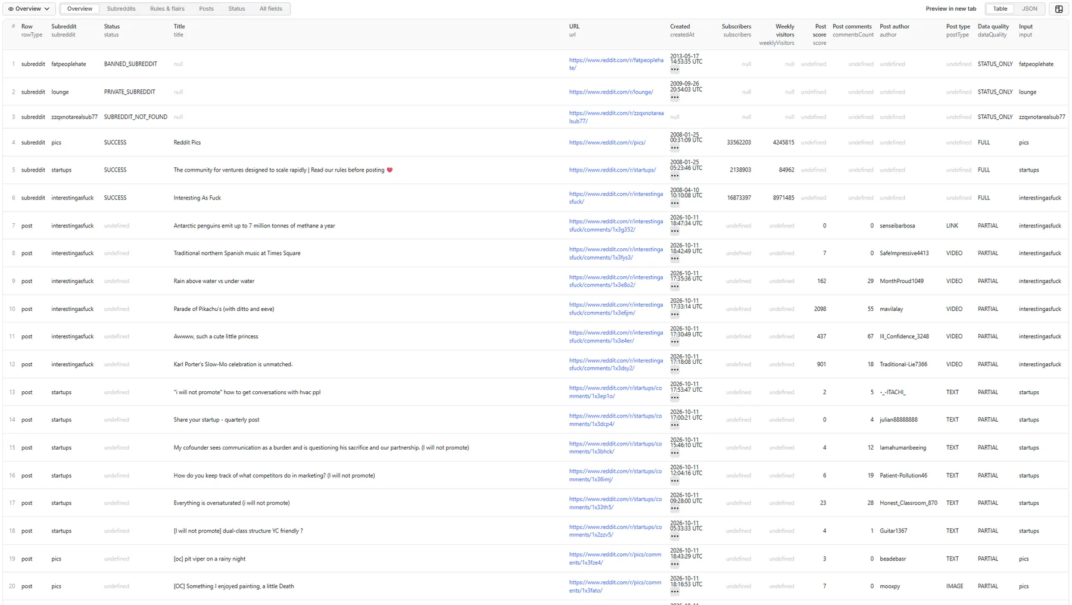
Task: Click Preview in new tab
Action: (x=951, y=9)
